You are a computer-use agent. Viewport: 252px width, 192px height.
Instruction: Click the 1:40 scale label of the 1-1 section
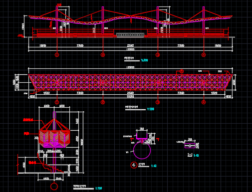pos(196,156)
